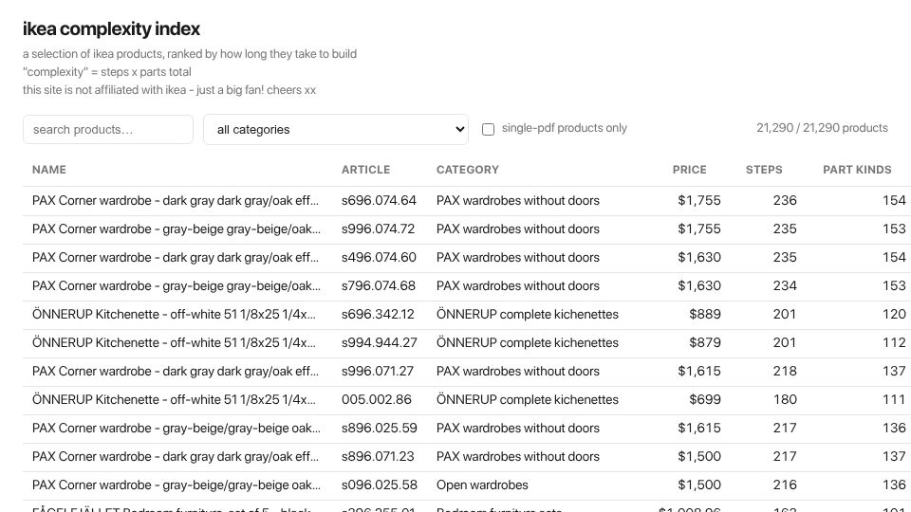Sort by the NAME column header
Screen dimensions: 911x512
(x=49, y=170)
